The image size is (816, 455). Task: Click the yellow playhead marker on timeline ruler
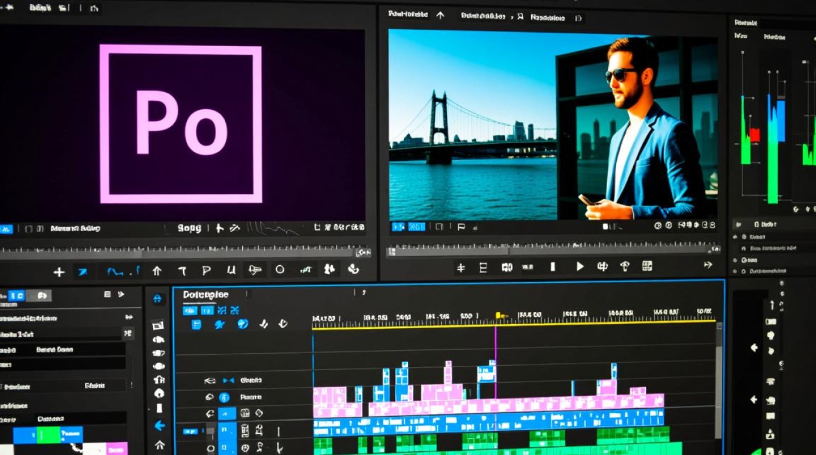pos(501,315)
